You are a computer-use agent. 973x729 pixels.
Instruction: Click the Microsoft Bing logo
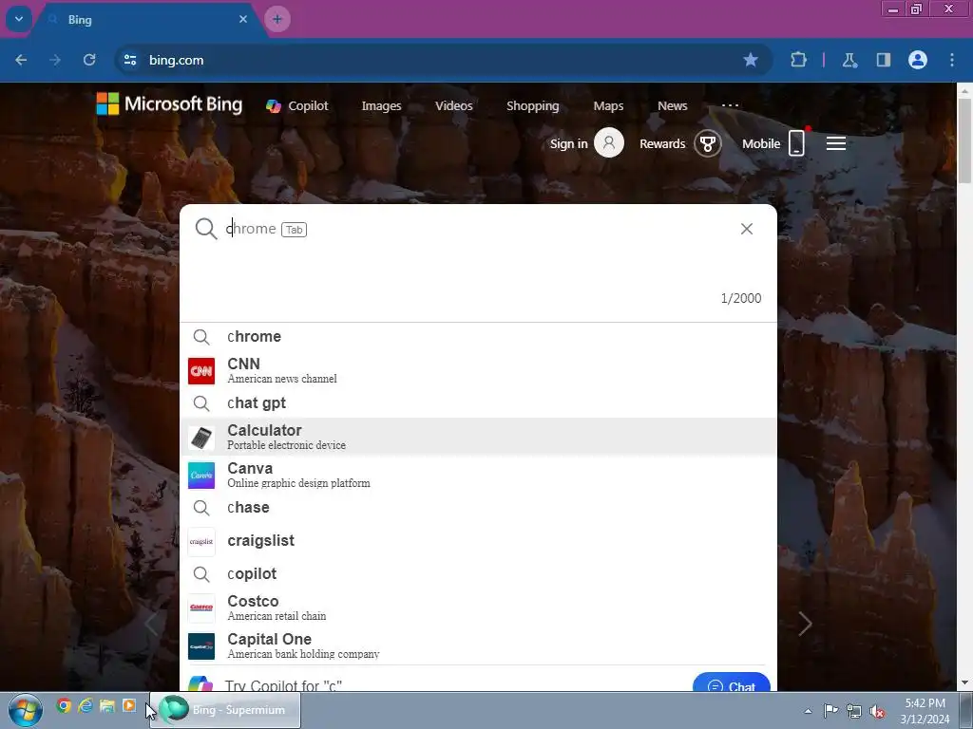pyautogui.click(x=169, y=104)
